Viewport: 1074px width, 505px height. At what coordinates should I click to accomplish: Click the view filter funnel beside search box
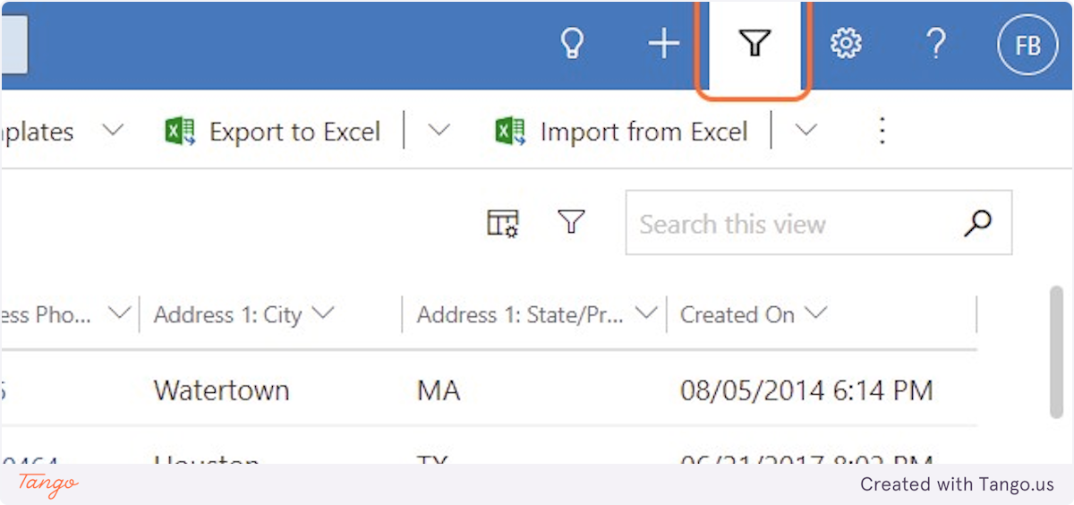pos(571,221)
